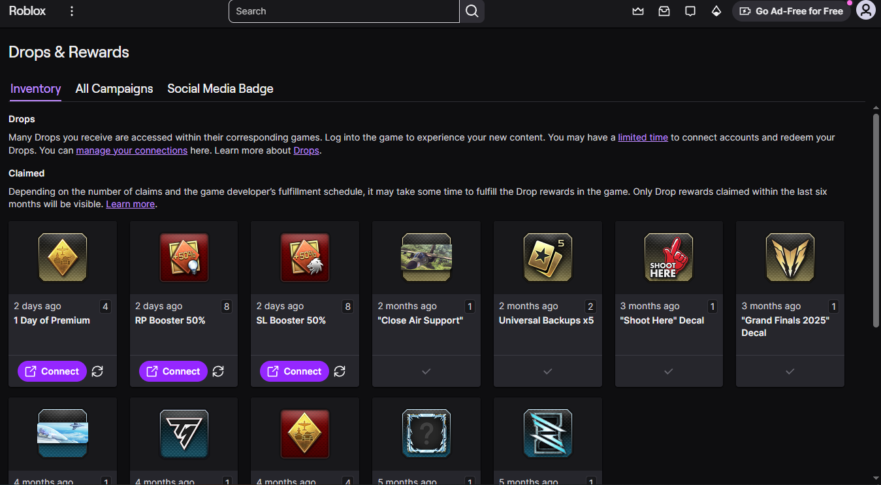Open the manage your connections link

tap(132, 150)
